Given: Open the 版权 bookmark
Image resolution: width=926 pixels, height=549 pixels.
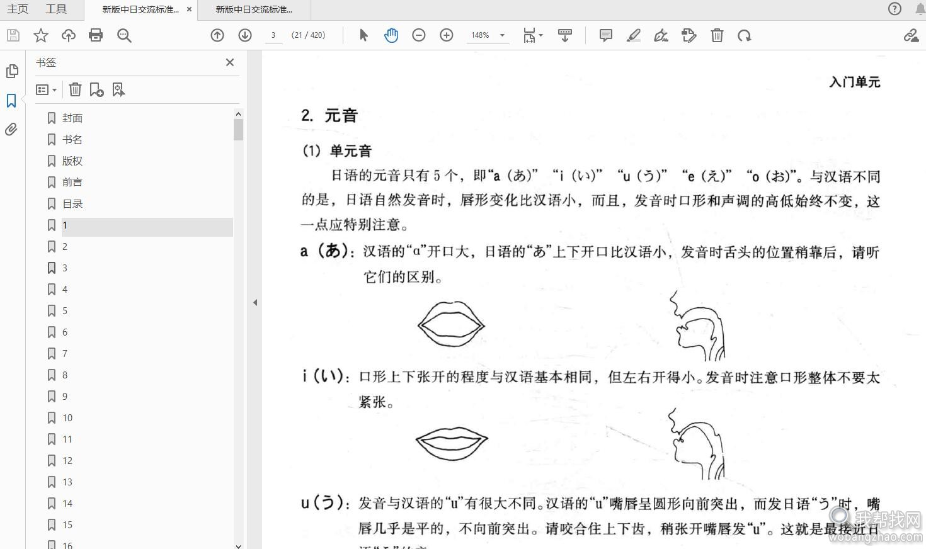Looking at the screenshot, I should pyautogui.click(x=72, y=161).
